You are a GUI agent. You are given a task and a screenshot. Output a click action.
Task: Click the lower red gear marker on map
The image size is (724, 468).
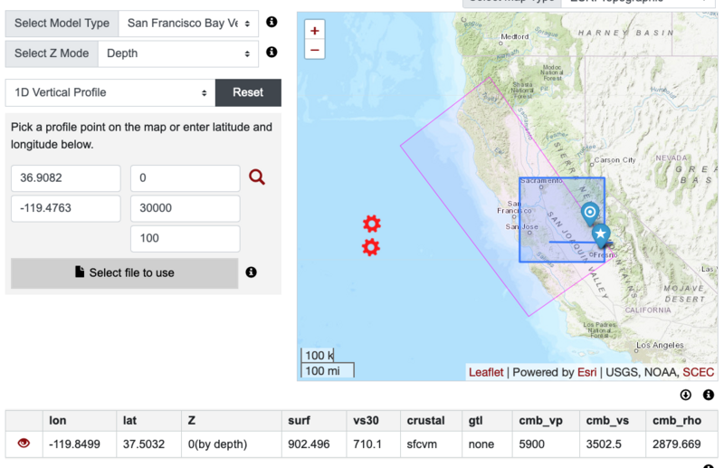pos(371,248)
